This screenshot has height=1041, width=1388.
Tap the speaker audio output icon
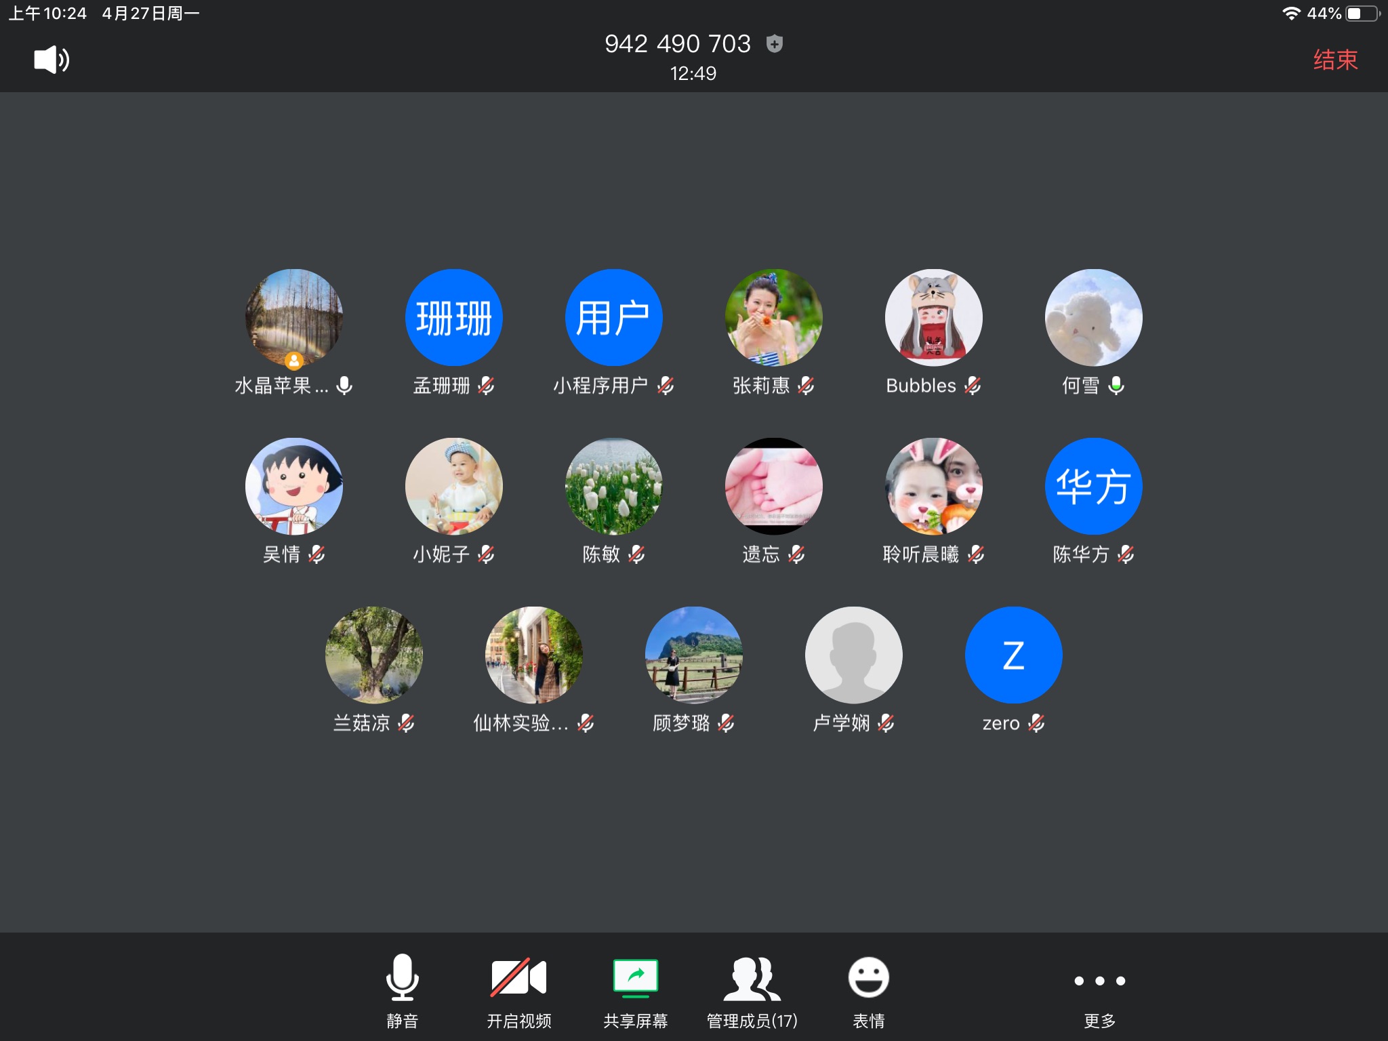(x=52, y=60)
